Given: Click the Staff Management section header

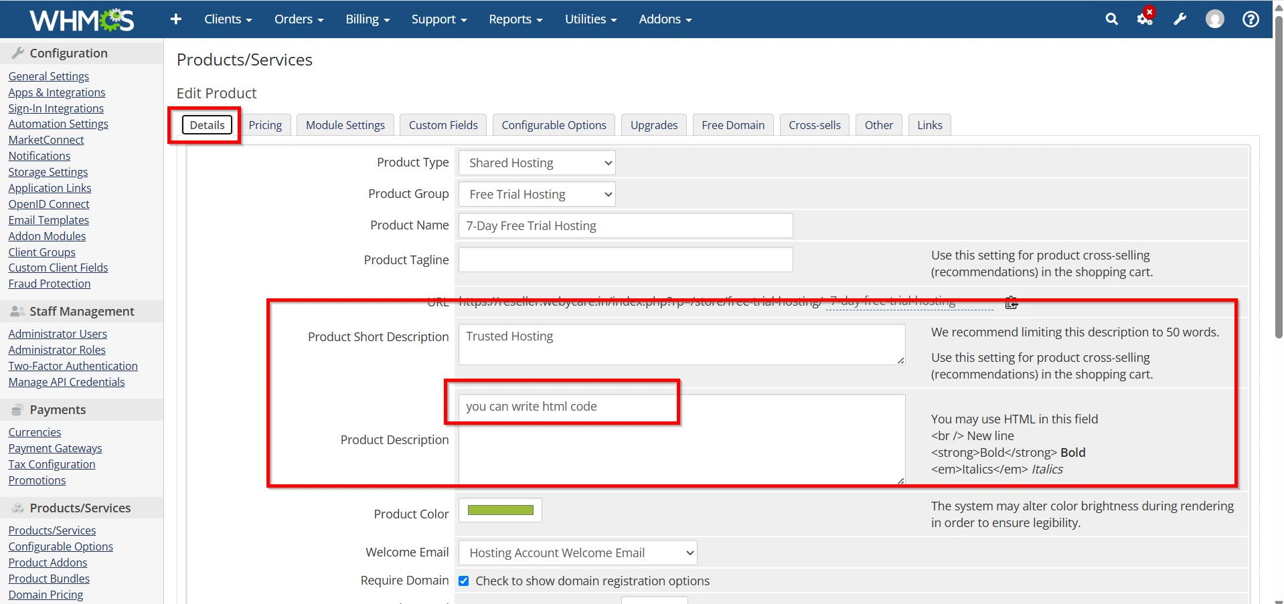Looking at the screenshot, I should pos(82,311).
